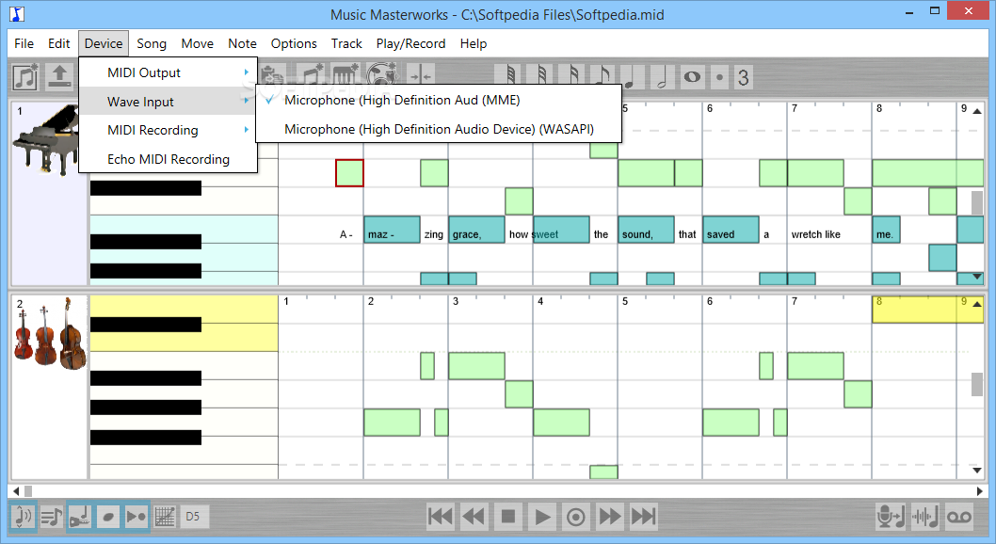996x544 pixels.
Task: Open the Track menu
Action: [x=346, y=44]
